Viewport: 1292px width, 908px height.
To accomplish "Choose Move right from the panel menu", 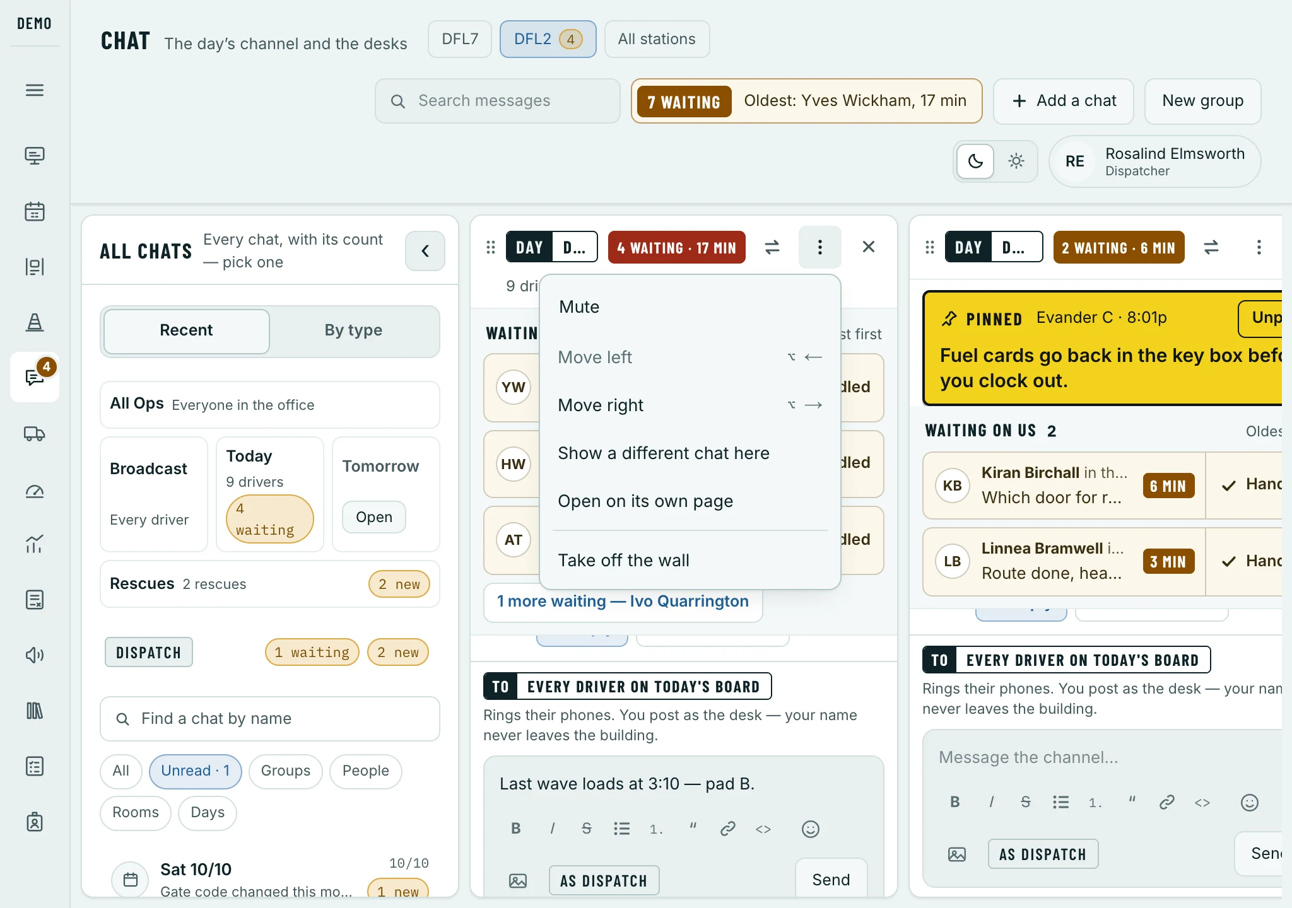I will (690, 405).
